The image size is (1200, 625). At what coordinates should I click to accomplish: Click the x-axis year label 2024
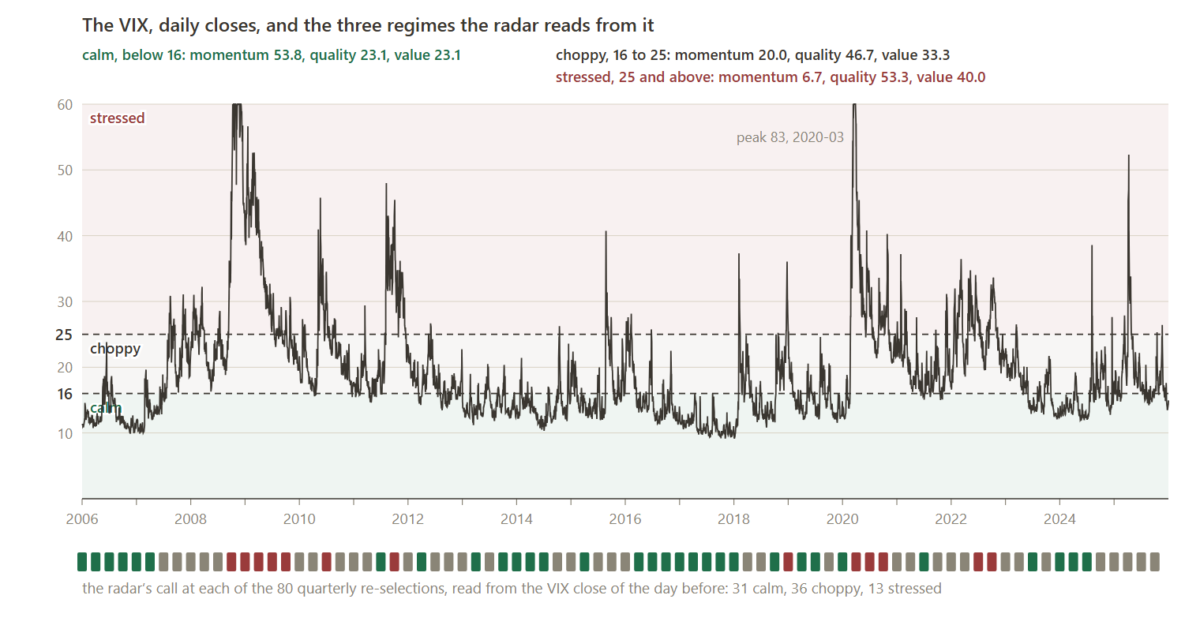click(1059, 519)
